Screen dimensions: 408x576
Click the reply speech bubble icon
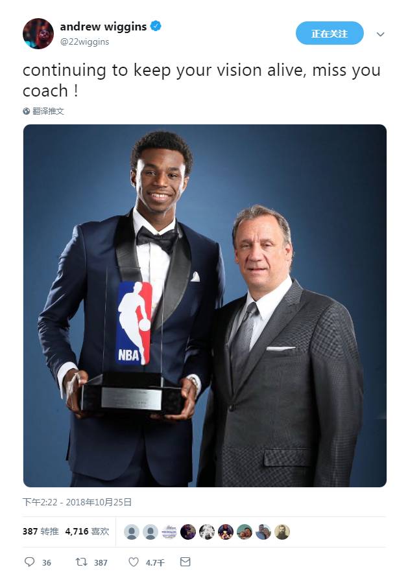[29, 562]
